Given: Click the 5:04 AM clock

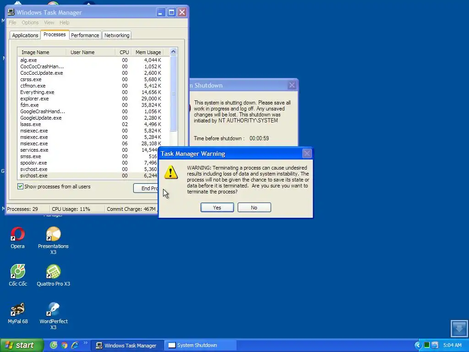Looking at the screenshot, I should 452,345.
